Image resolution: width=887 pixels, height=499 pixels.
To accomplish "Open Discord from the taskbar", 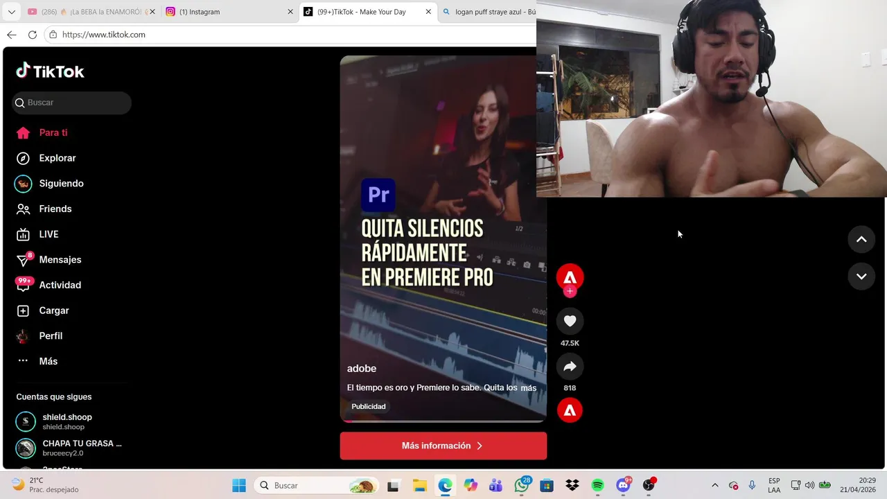I will tap(624, 485).
